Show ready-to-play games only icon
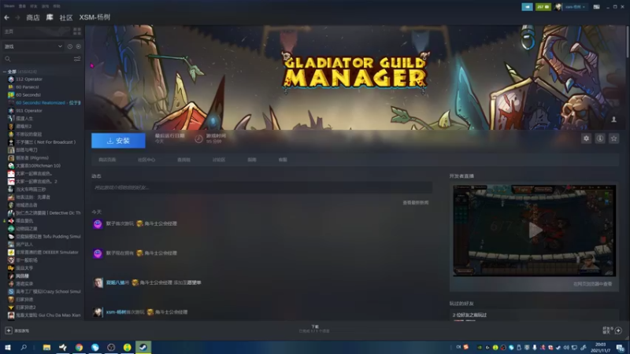 (78, 46)
